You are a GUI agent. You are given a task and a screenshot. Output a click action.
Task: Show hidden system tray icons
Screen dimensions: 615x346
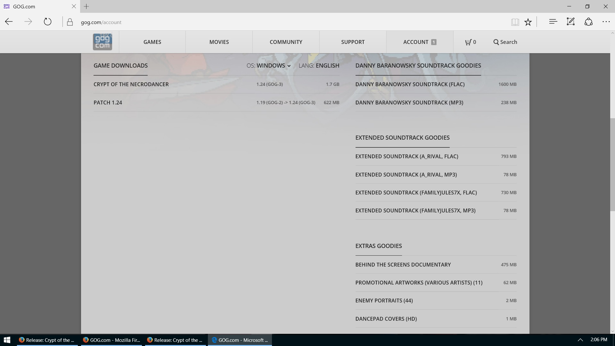pyautogui.click(x=580, y=340)
